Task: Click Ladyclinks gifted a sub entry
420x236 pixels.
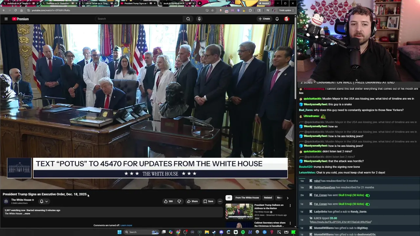Action: 359,212
